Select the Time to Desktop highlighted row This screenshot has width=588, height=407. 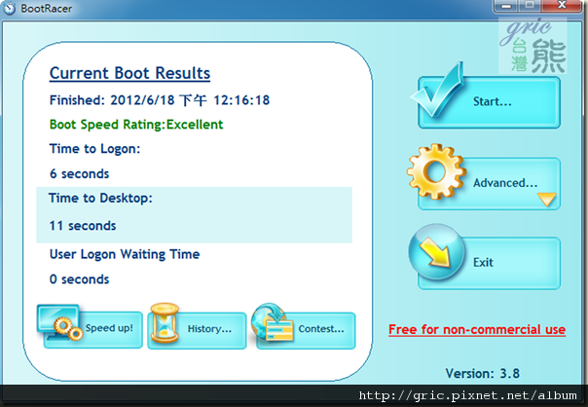pyautogui.click(x=194, y=214)
